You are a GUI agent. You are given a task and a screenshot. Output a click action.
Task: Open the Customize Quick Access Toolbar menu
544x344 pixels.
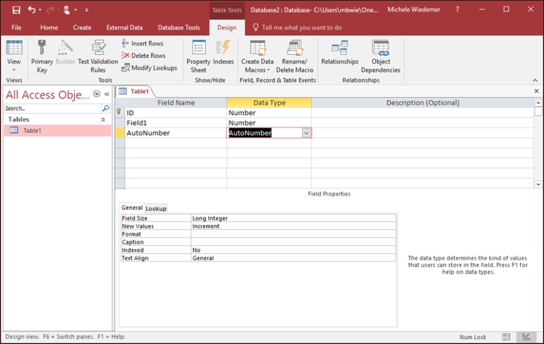tap(86, 10)
